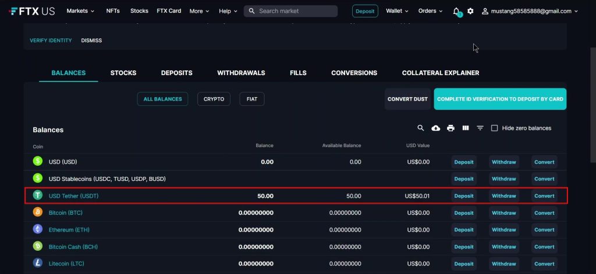This screenshot has width=596, height=274.
Task: Withdraw from the Ethereum (ETH) row
Action: pos(503,230)
